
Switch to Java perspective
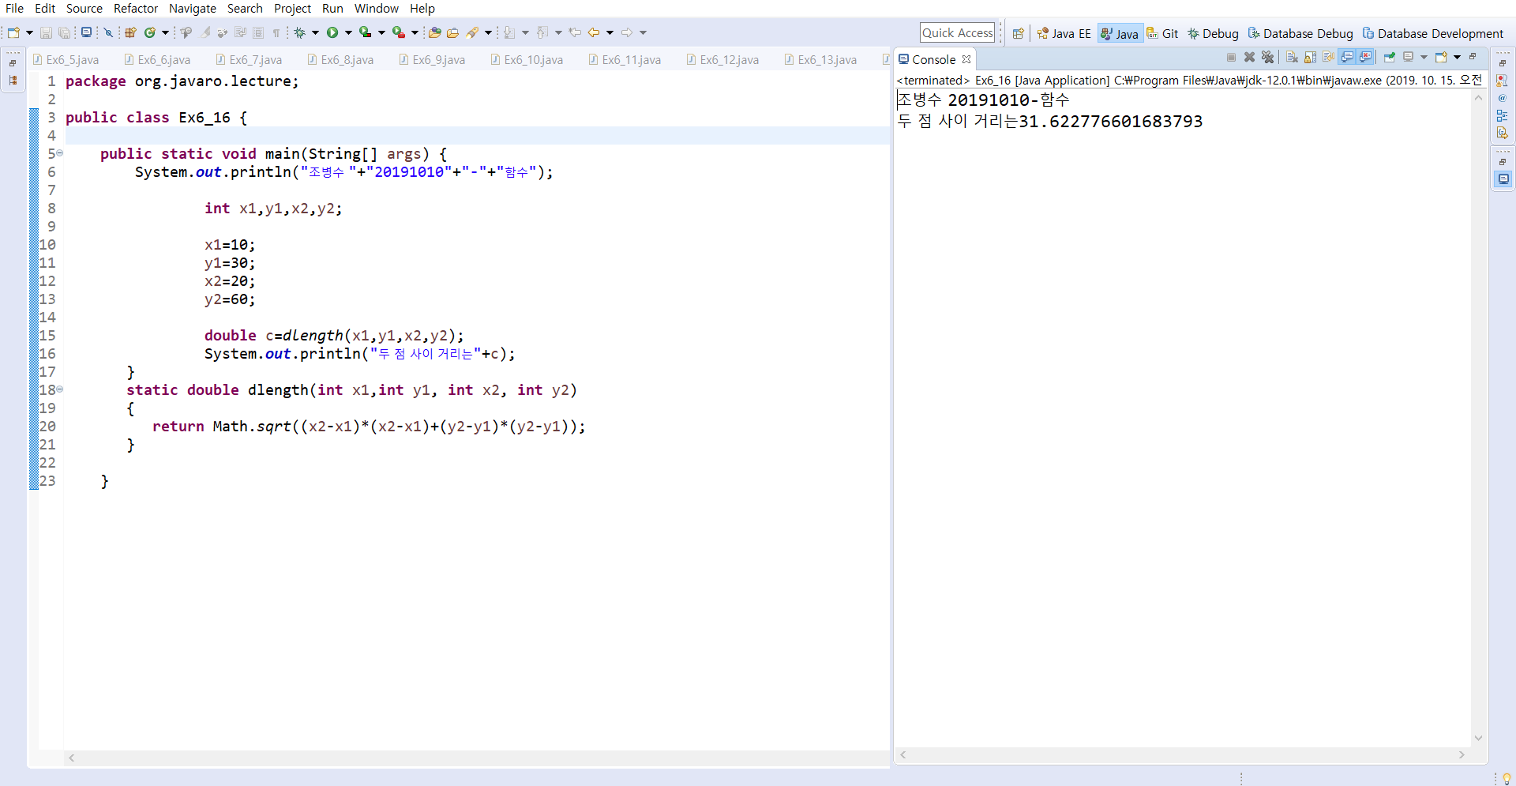[1120, 33]
